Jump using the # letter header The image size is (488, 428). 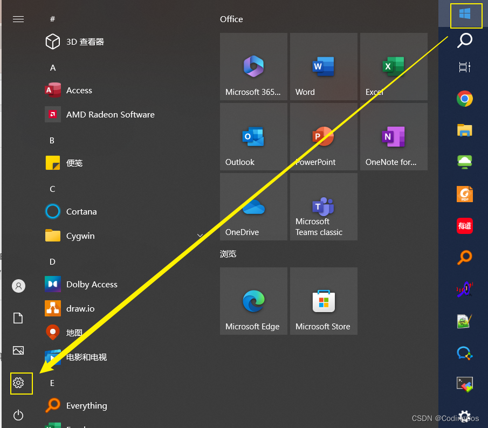(53, 19)
